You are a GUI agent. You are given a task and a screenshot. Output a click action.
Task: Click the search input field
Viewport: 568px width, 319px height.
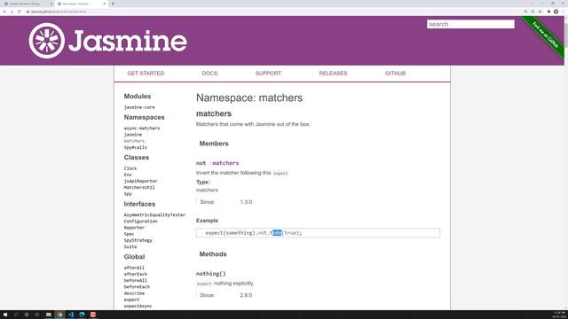tap(470, 24)
